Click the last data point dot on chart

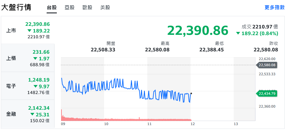[191, 93]
